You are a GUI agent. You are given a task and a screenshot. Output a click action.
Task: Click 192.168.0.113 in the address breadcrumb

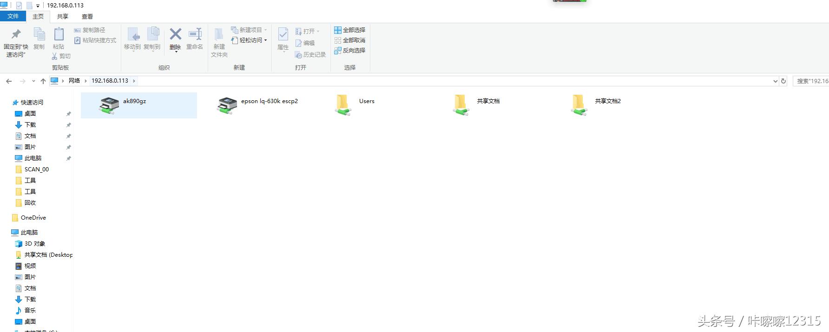pos(110,81)
